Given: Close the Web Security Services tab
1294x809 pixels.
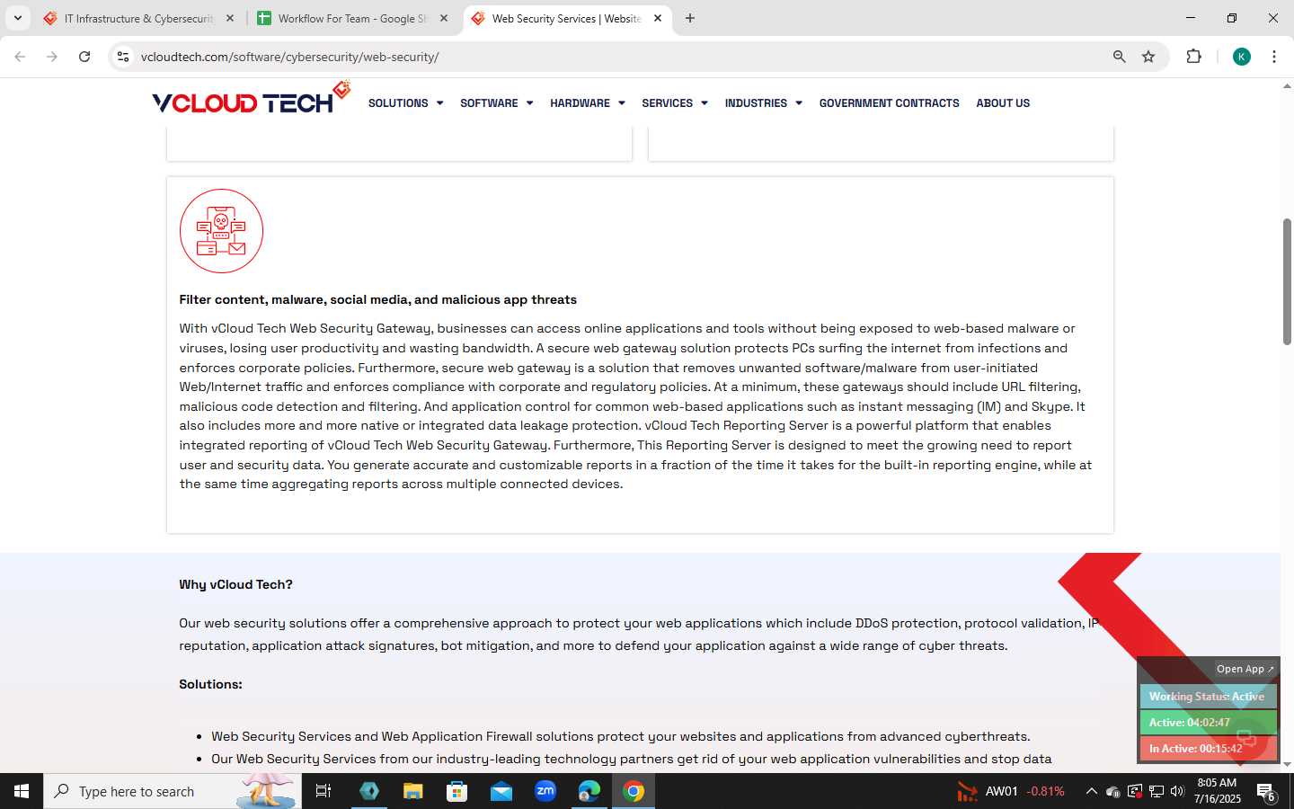Looking at the screenshot, I should [658, 18].
